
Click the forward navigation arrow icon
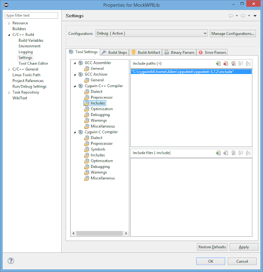243,16
